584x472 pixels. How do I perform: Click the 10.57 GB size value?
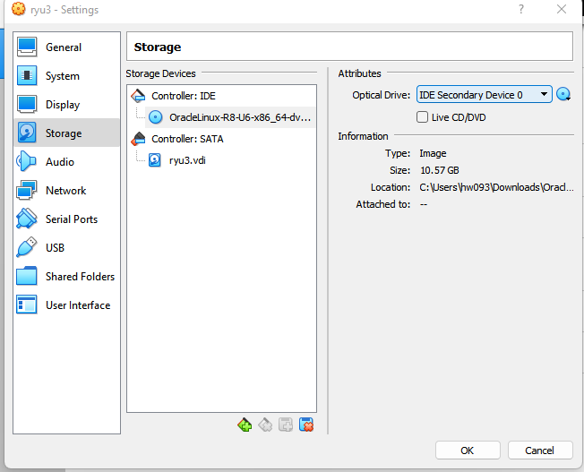coord(440,170)
